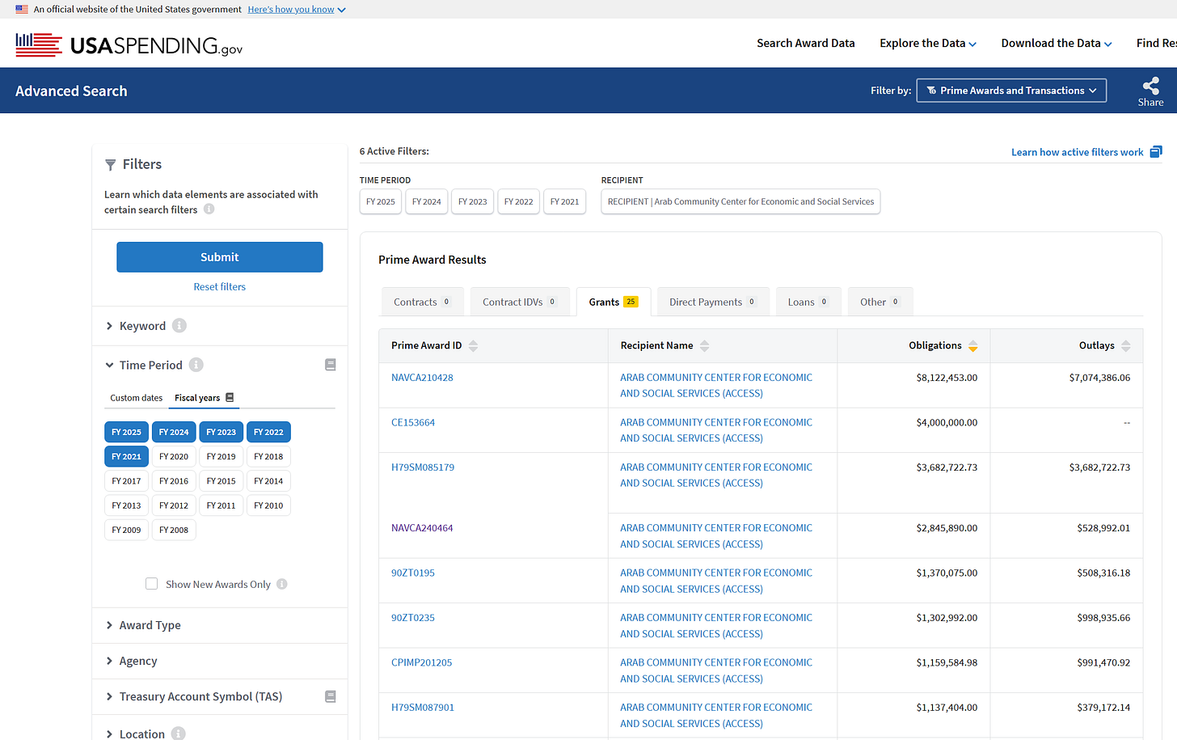Select FY 2020 fiscal year button
The height and width of the screenshot is (740, 1177).
pos(174,456)
